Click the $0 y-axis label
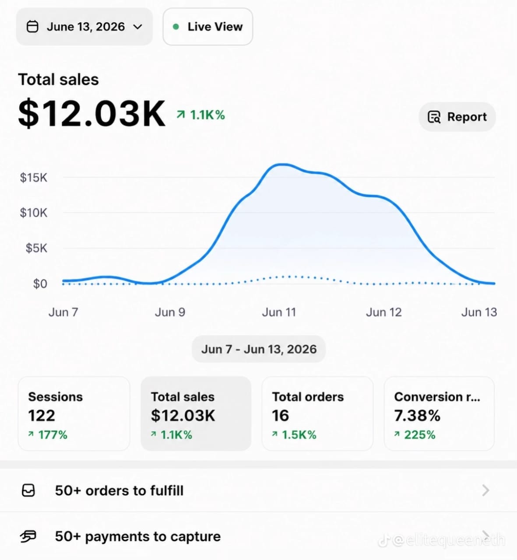 coord(40,284)
